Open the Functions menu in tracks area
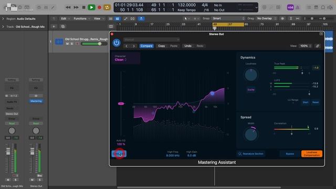The image size is (336, 189). click(x=82, y=19)
